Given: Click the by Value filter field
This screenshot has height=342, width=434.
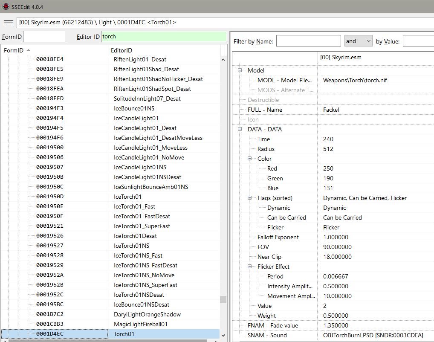Looking at the screenshot, I should [418, 41].
